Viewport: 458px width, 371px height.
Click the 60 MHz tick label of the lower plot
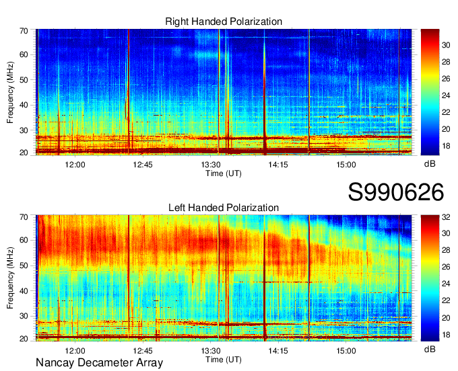click(x=24, y=240)
